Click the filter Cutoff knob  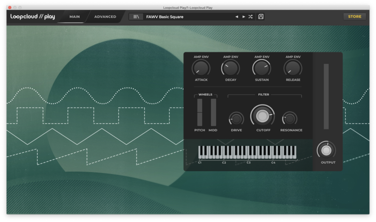point(263,116)
